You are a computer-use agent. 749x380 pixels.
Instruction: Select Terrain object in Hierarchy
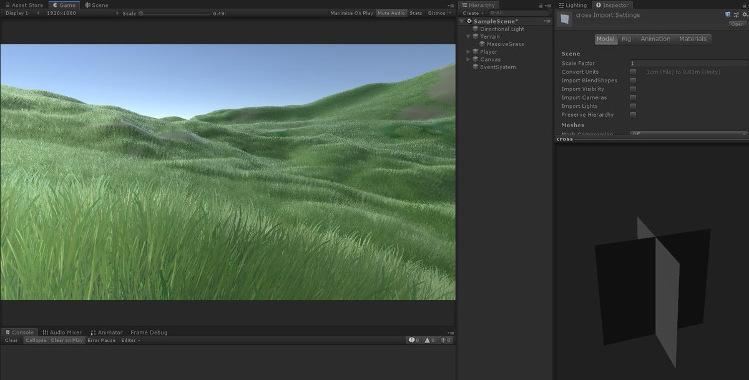coord(489,37)
